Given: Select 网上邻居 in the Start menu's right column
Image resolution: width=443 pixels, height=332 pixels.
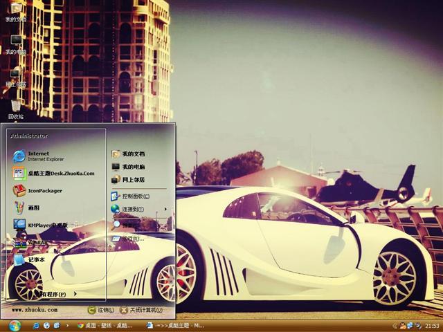Looking at the screenshot, I should 133,179.
